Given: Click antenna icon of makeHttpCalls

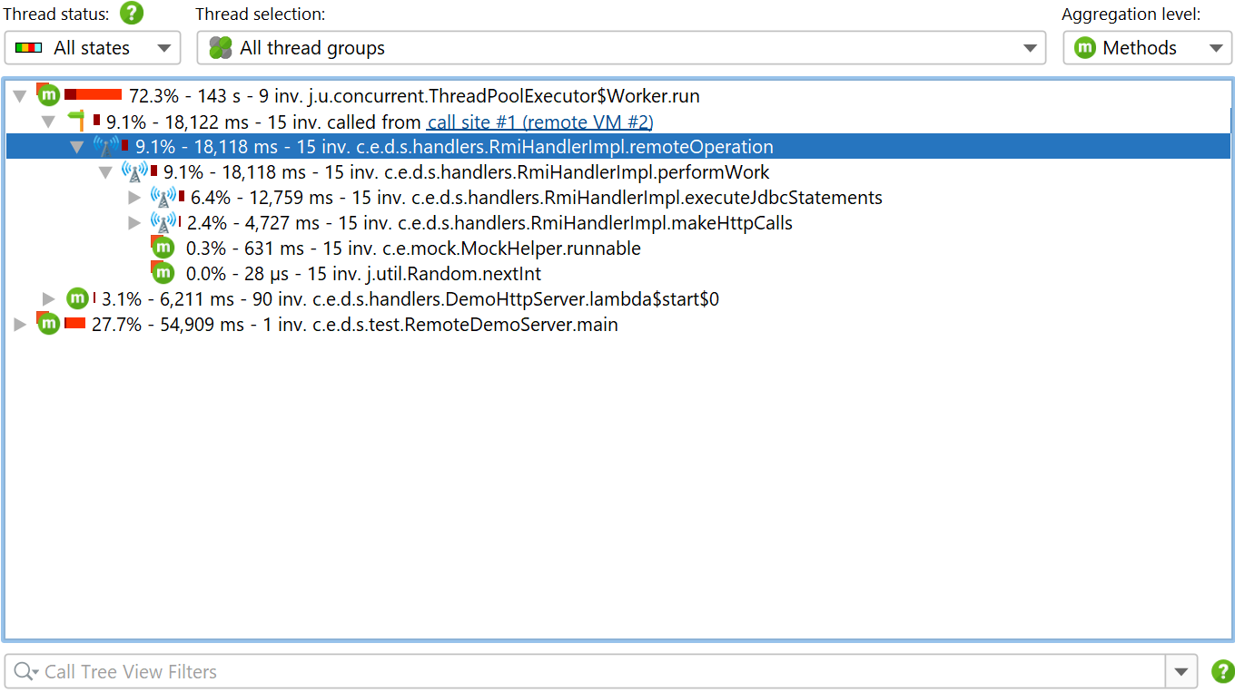Looking at the screenshot, I should pos(163,222).
